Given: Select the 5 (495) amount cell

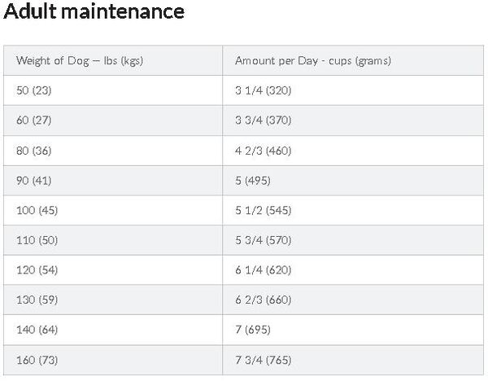Looking at the screenshot, I should tap(353, 181).
